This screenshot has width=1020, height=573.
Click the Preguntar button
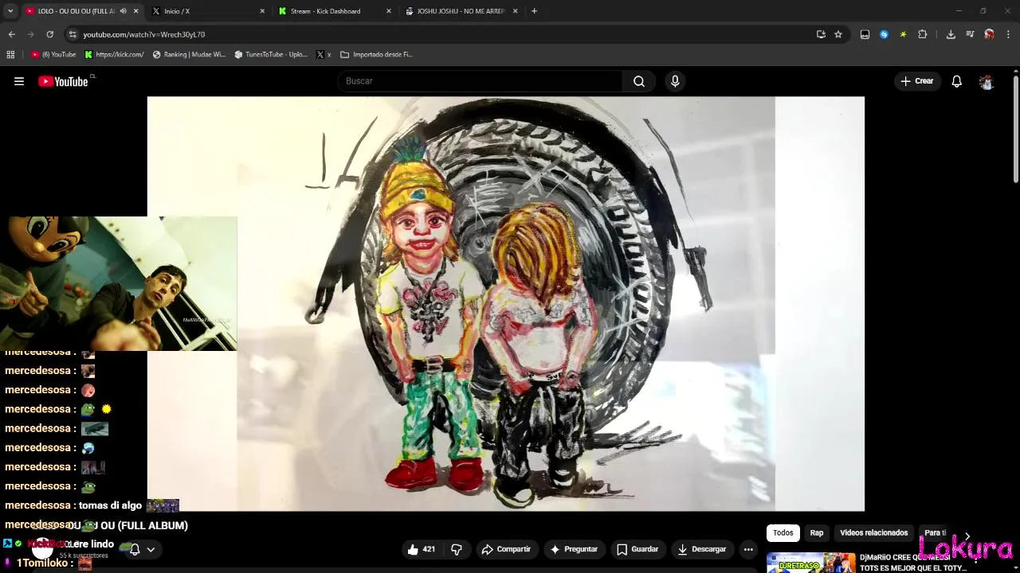(x=574, y=549)
